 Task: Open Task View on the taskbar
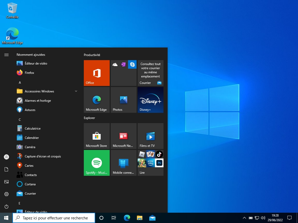[x=114, y=218]
